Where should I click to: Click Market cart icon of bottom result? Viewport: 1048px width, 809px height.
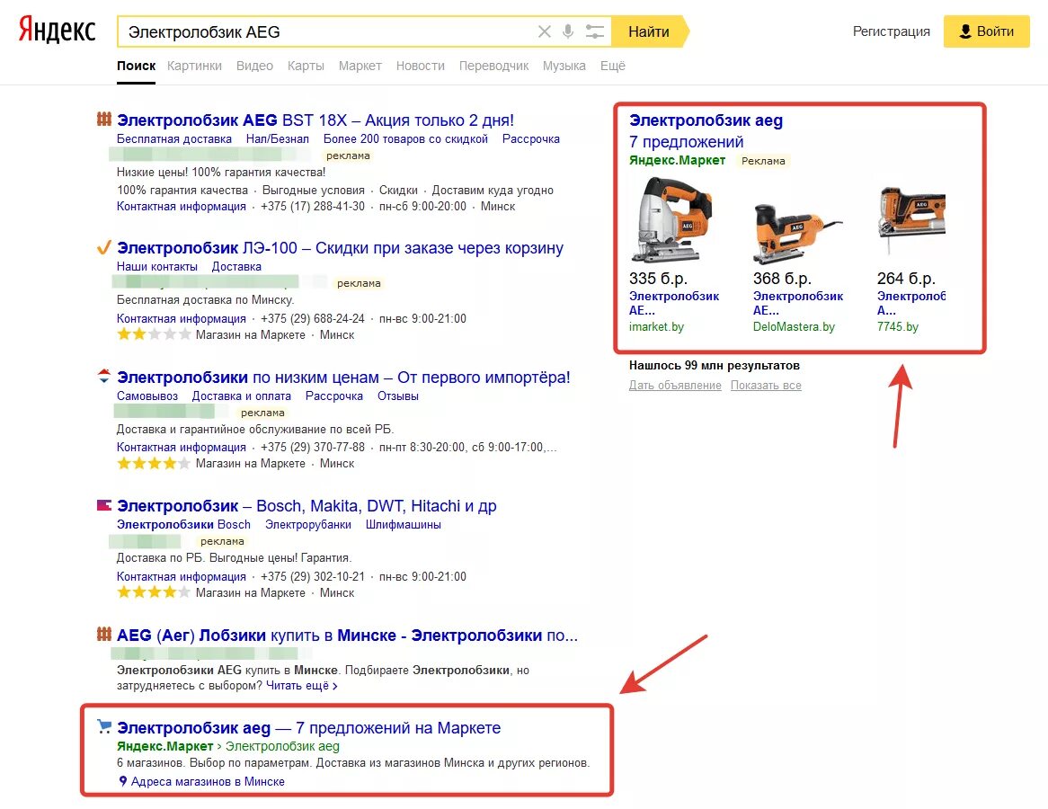pyautogui.click(x=103, y=726)
